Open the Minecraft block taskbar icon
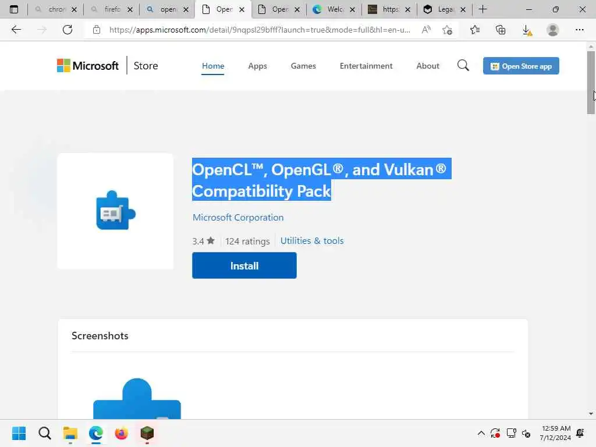Image resolution: width=596 pixels, height=447 pixels. coord(147,433)
